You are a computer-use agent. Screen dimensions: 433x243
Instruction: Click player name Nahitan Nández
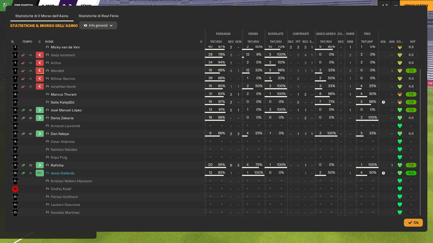point(64,150)
